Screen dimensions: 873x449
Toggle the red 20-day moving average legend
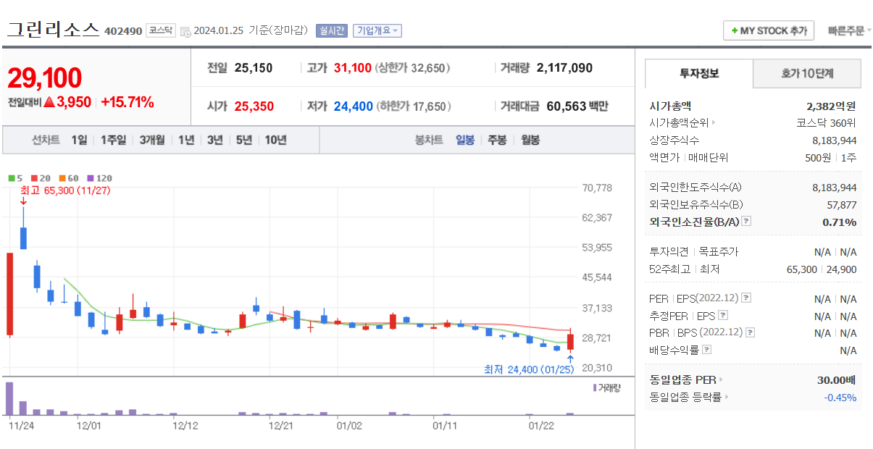[40, 178]
